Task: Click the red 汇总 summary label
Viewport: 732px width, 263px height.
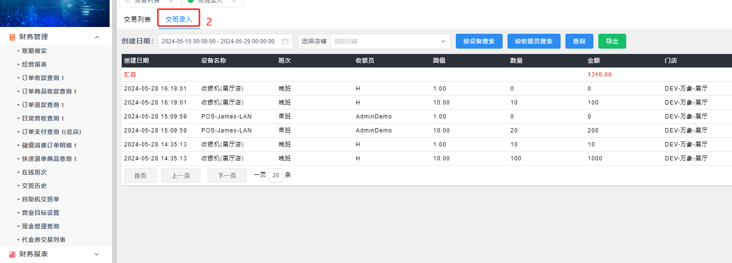Action: point(130,75)
